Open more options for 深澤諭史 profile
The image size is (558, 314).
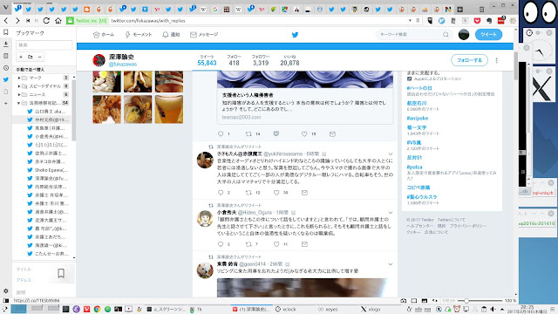496,60
